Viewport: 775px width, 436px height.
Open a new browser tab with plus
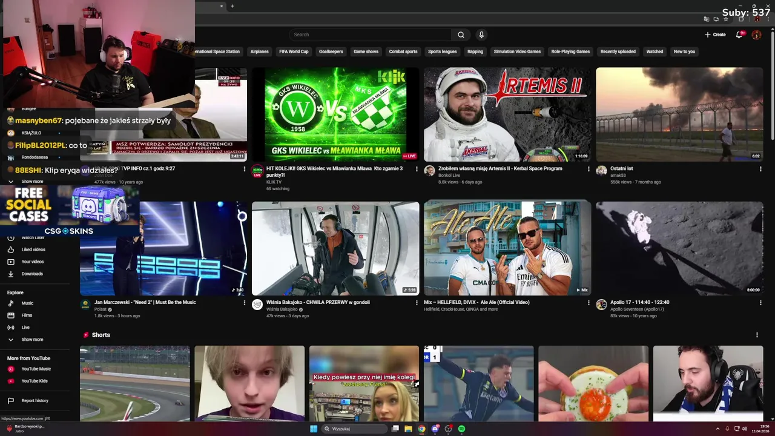click(232, 6)
